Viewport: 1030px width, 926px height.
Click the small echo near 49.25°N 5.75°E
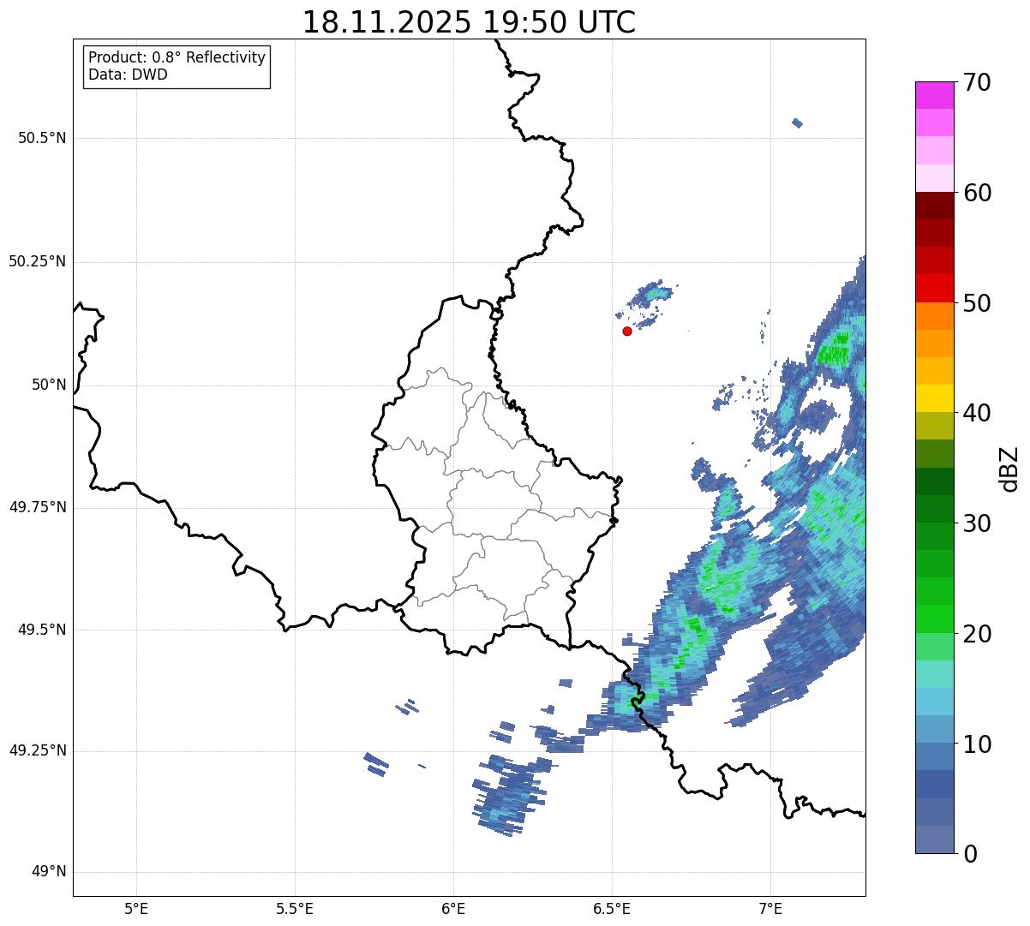coord(376,763)
